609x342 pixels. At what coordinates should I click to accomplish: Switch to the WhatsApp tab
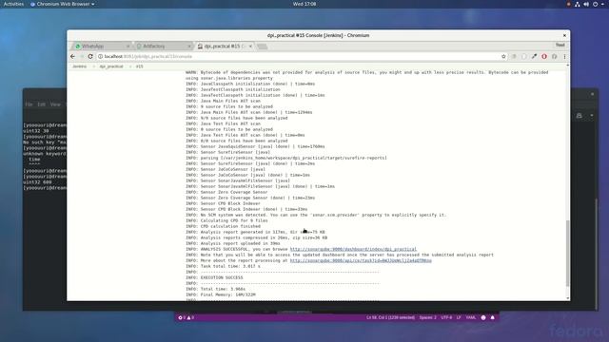pyautogui.click(x=101, y=47)
